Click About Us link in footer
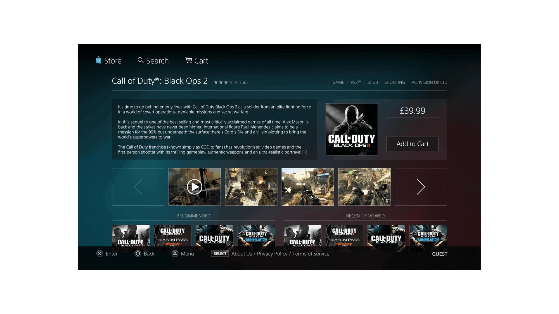 point(241,253)
